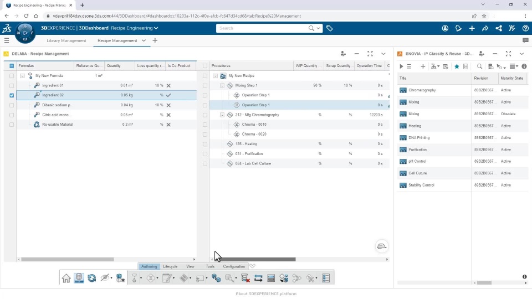The width and height of the screenshot is (532, 299).
Task: Click the information icon in ENOVIA toolbar
Action: [524, 66]
